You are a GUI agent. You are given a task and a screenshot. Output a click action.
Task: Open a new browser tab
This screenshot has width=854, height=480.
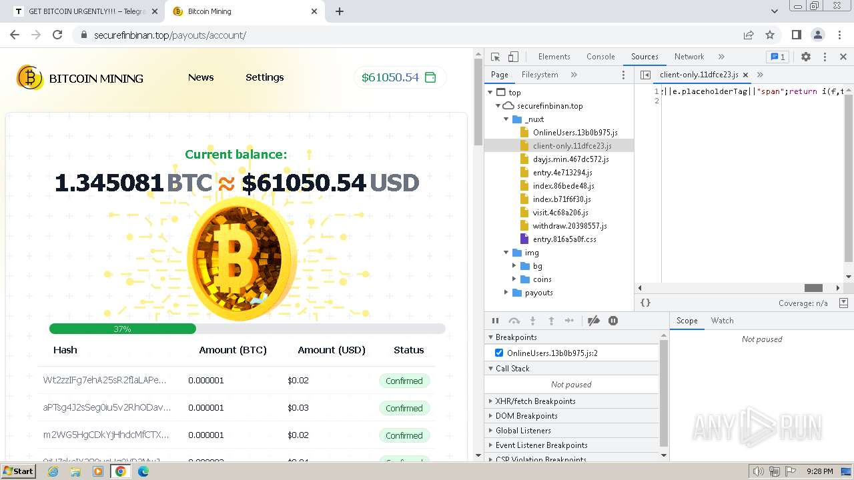point(340,11)
